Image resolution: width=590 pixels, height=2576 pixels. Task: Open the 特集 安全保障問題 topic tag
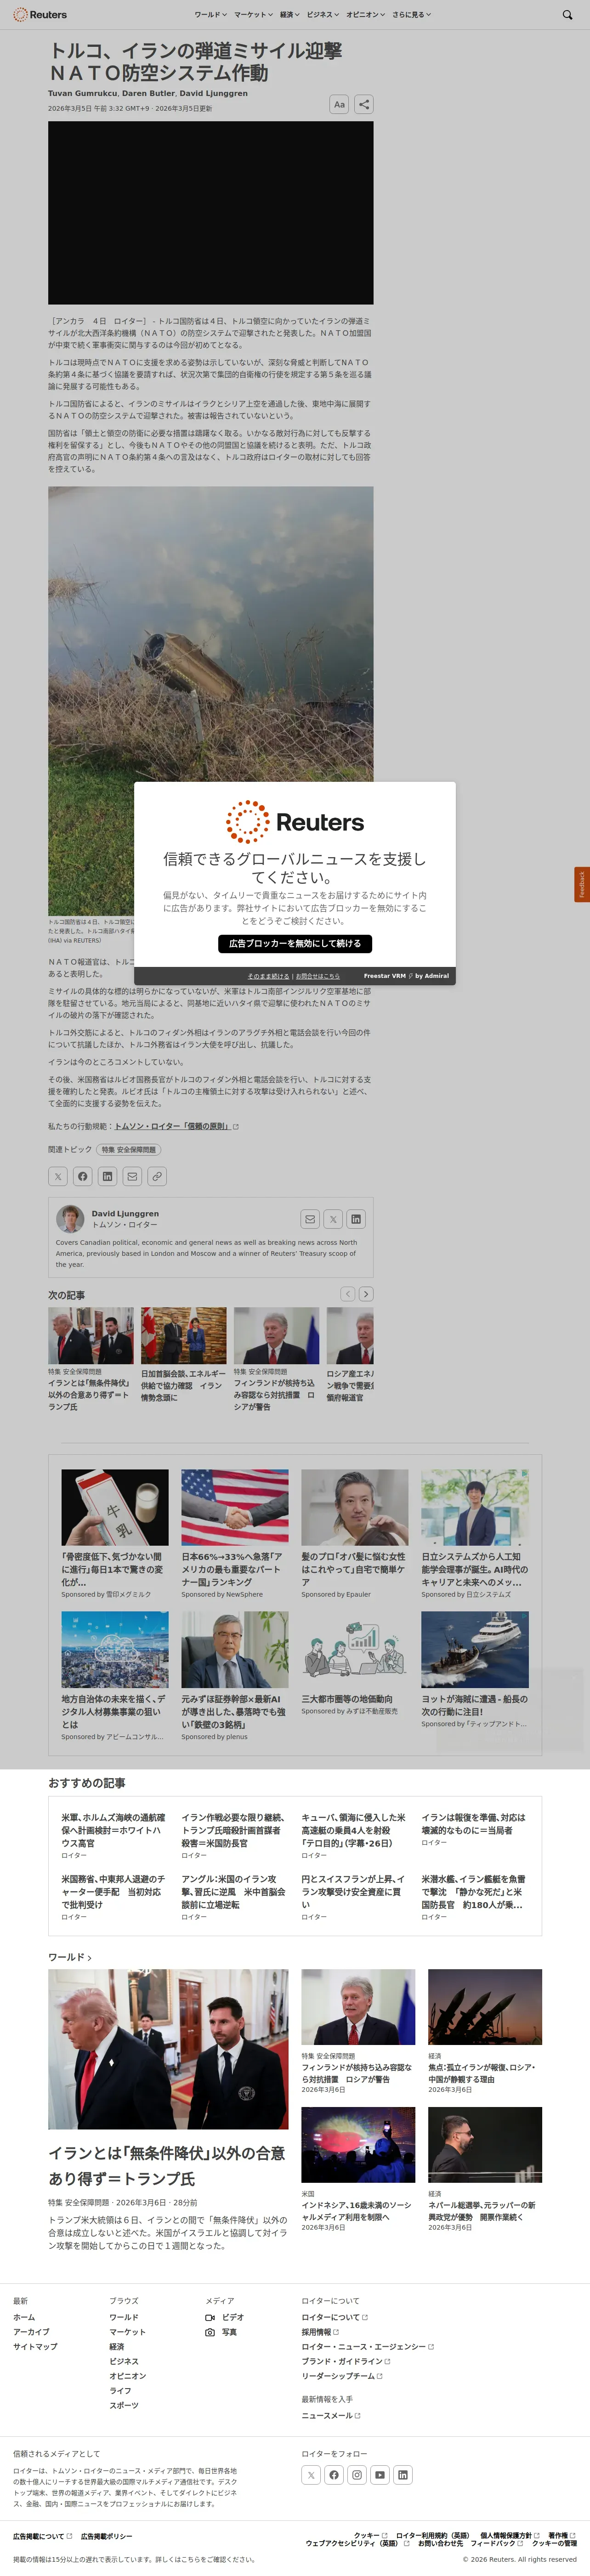[129, 1150]
